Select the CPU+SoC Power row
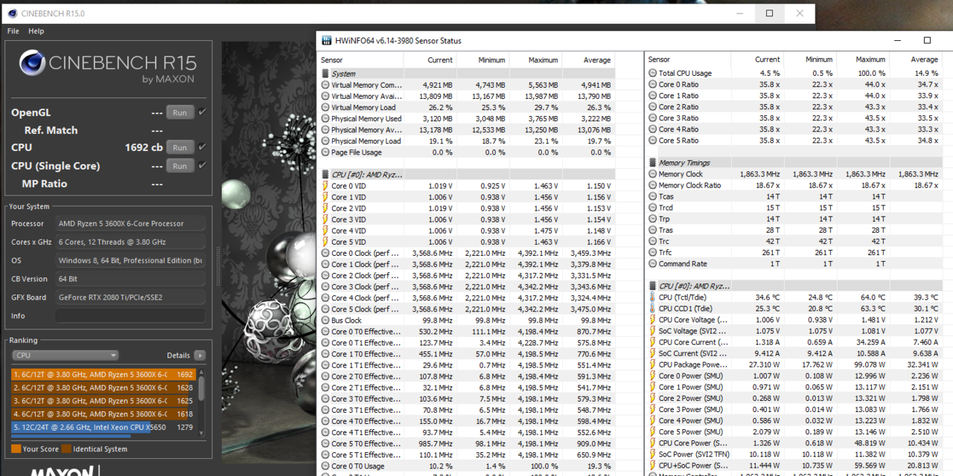 (x=794, y=466)
